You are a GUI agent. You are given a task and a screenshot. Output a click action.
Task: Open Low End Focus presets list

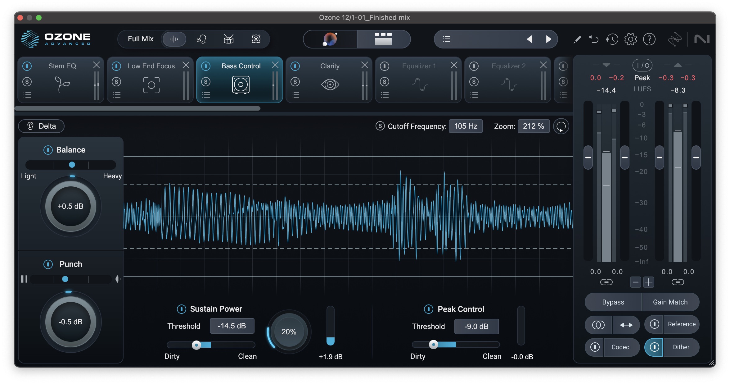117,95
